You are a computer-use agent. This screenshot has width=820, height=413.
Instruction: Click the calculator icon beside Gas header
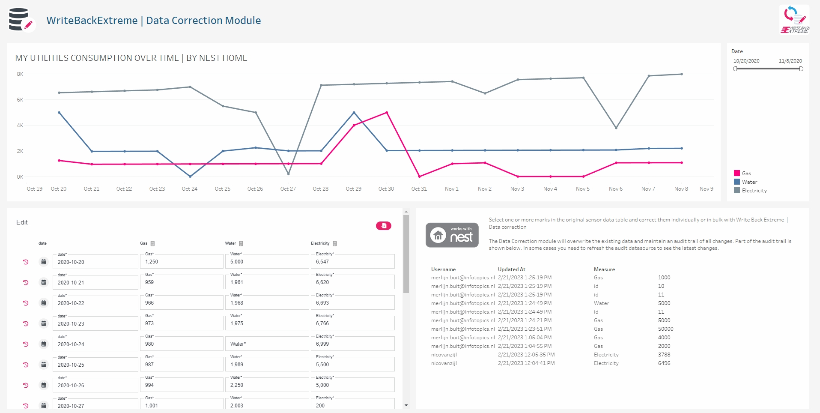pyautogui.click(x=153, y=243)
